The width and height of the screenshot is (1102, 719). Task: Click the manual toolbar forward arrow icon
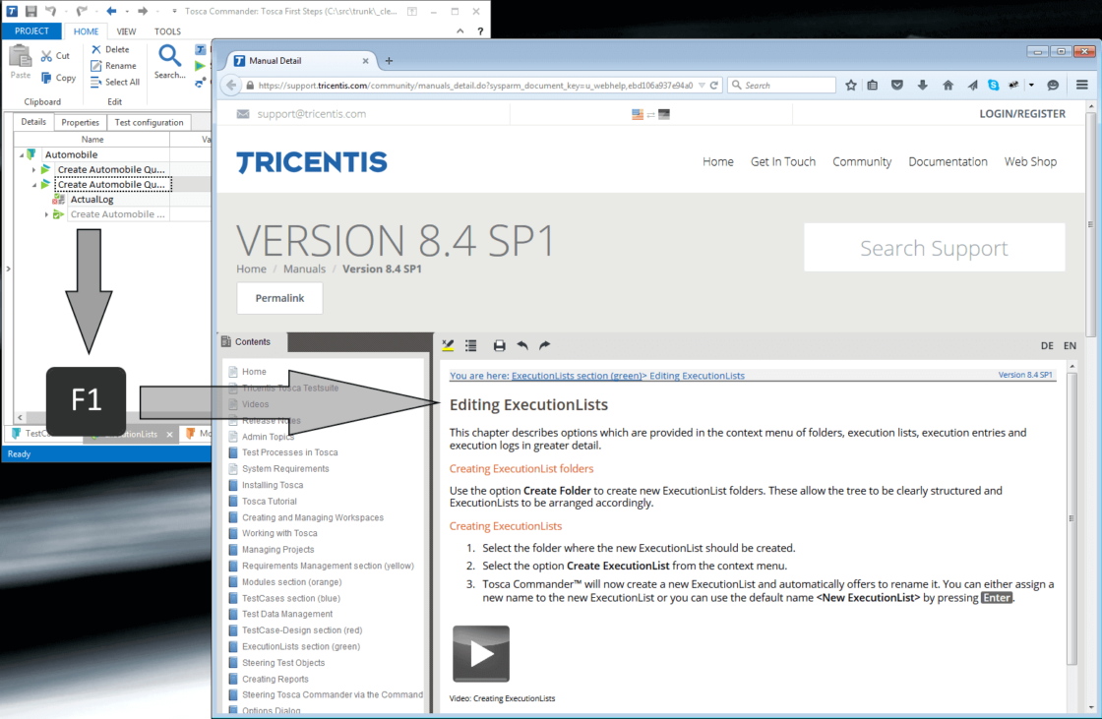click(545, 345)
